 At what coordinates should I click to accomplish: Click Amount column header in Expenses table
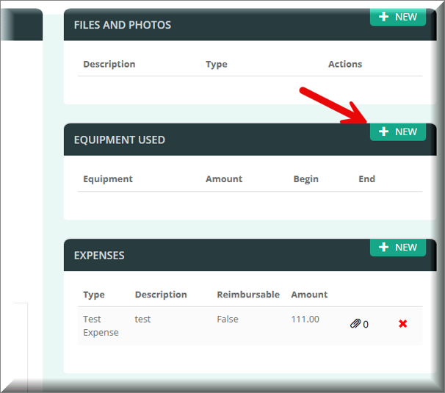(x=309, y=295)
